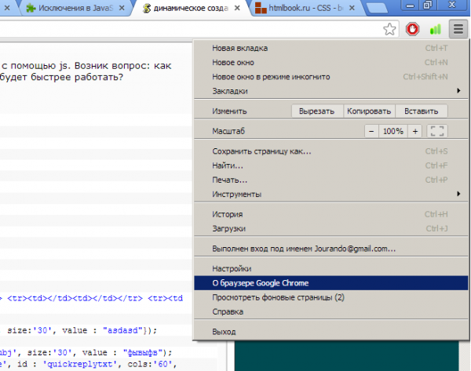Image resolution: width=471 pixels, height=371 pixels.
Task: Bookmark this page with the star icon
Action: [389, 30]
